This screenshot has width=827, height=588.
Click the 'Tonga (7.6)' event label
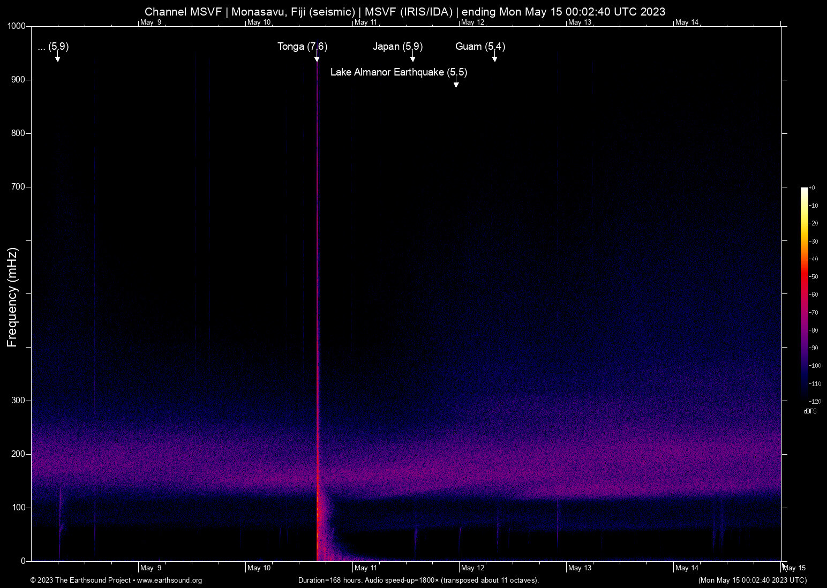coord(302,47)
